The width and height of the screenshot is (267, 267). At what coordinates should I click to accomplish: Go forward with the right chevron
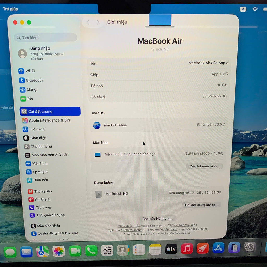(x=98, y=22)
